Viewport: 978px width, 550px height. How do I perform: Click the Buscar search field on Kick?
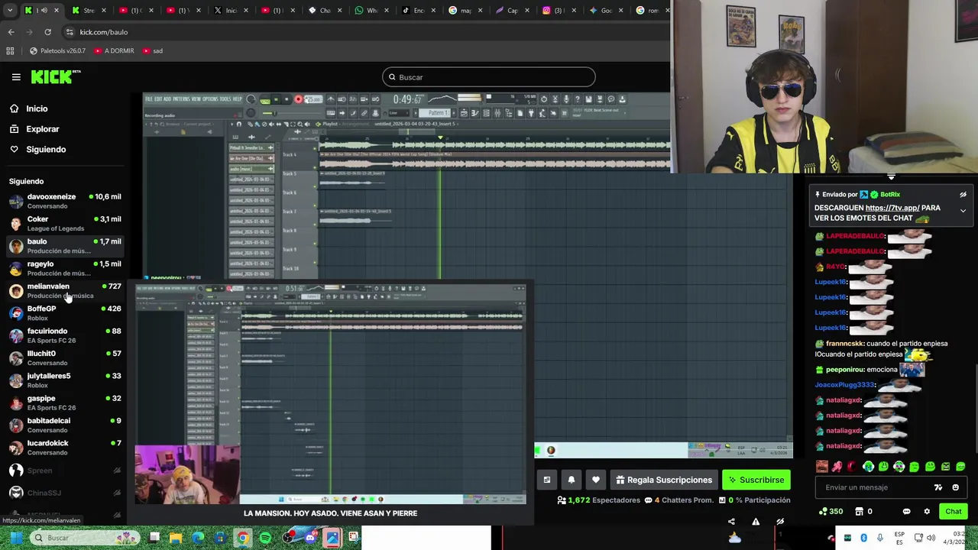(489, 77)
